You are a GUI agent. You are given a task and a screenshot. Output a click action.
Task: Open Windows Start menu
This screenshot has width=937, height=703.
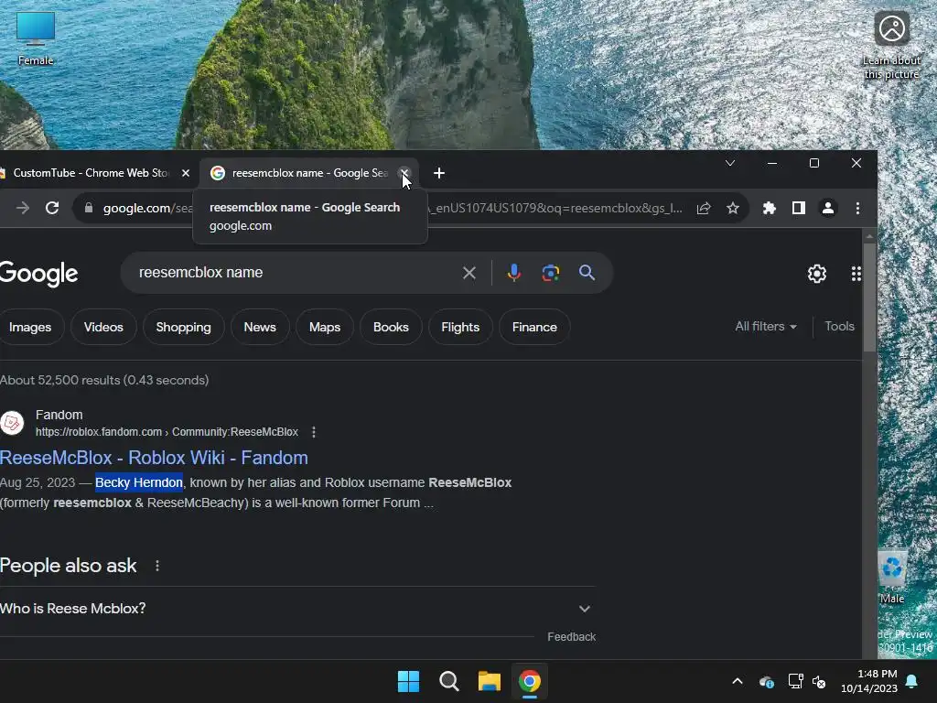coord(409,681)
